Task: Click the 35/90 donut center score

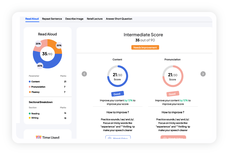Action: pos(47,54)
